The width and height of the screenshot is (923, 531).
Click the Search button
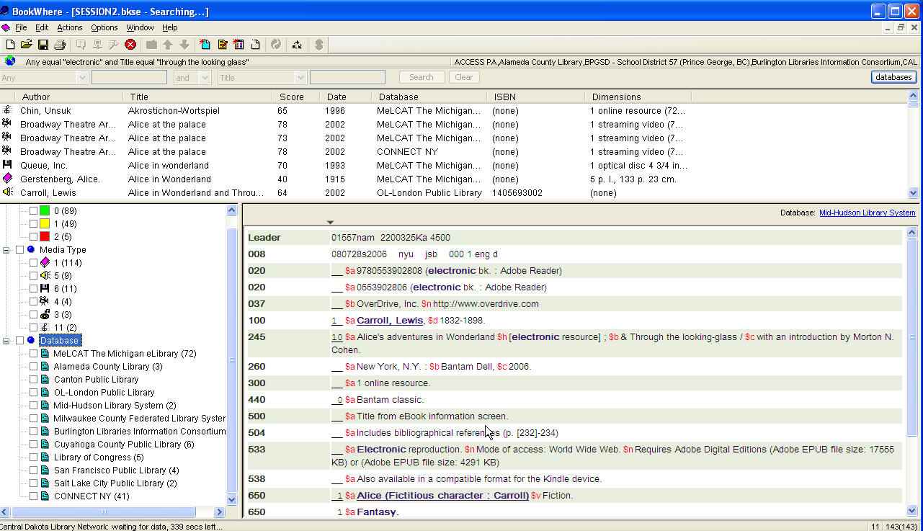pos(422,77)
